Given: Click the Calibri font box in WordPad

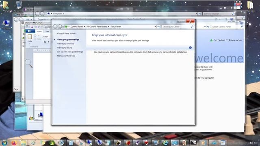Looking at the screenshot, I should 46,36.
